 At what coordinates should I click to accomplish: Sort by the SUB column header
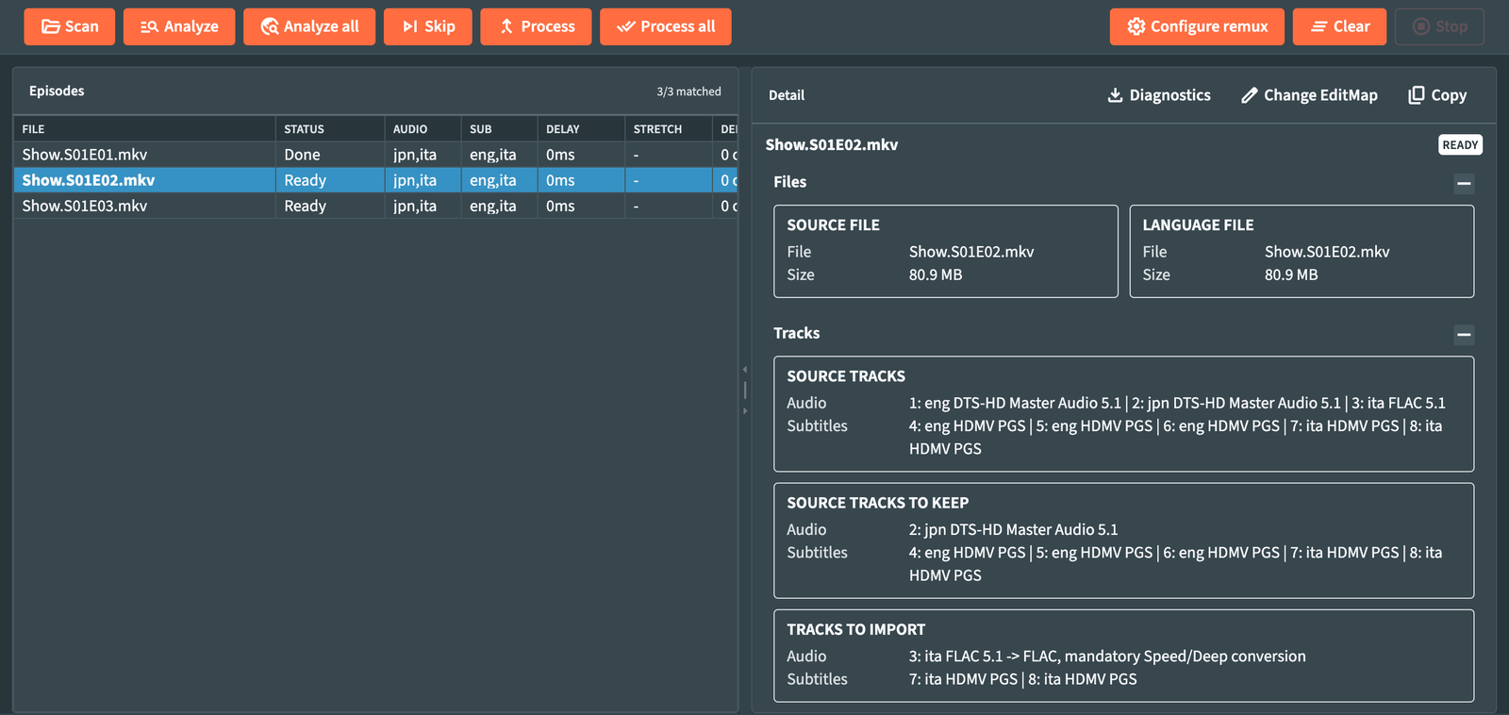coord(500,129)
